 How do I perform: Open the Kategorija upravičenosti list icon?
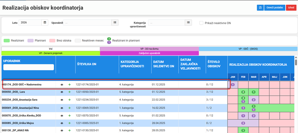click(x=188, y=22)
